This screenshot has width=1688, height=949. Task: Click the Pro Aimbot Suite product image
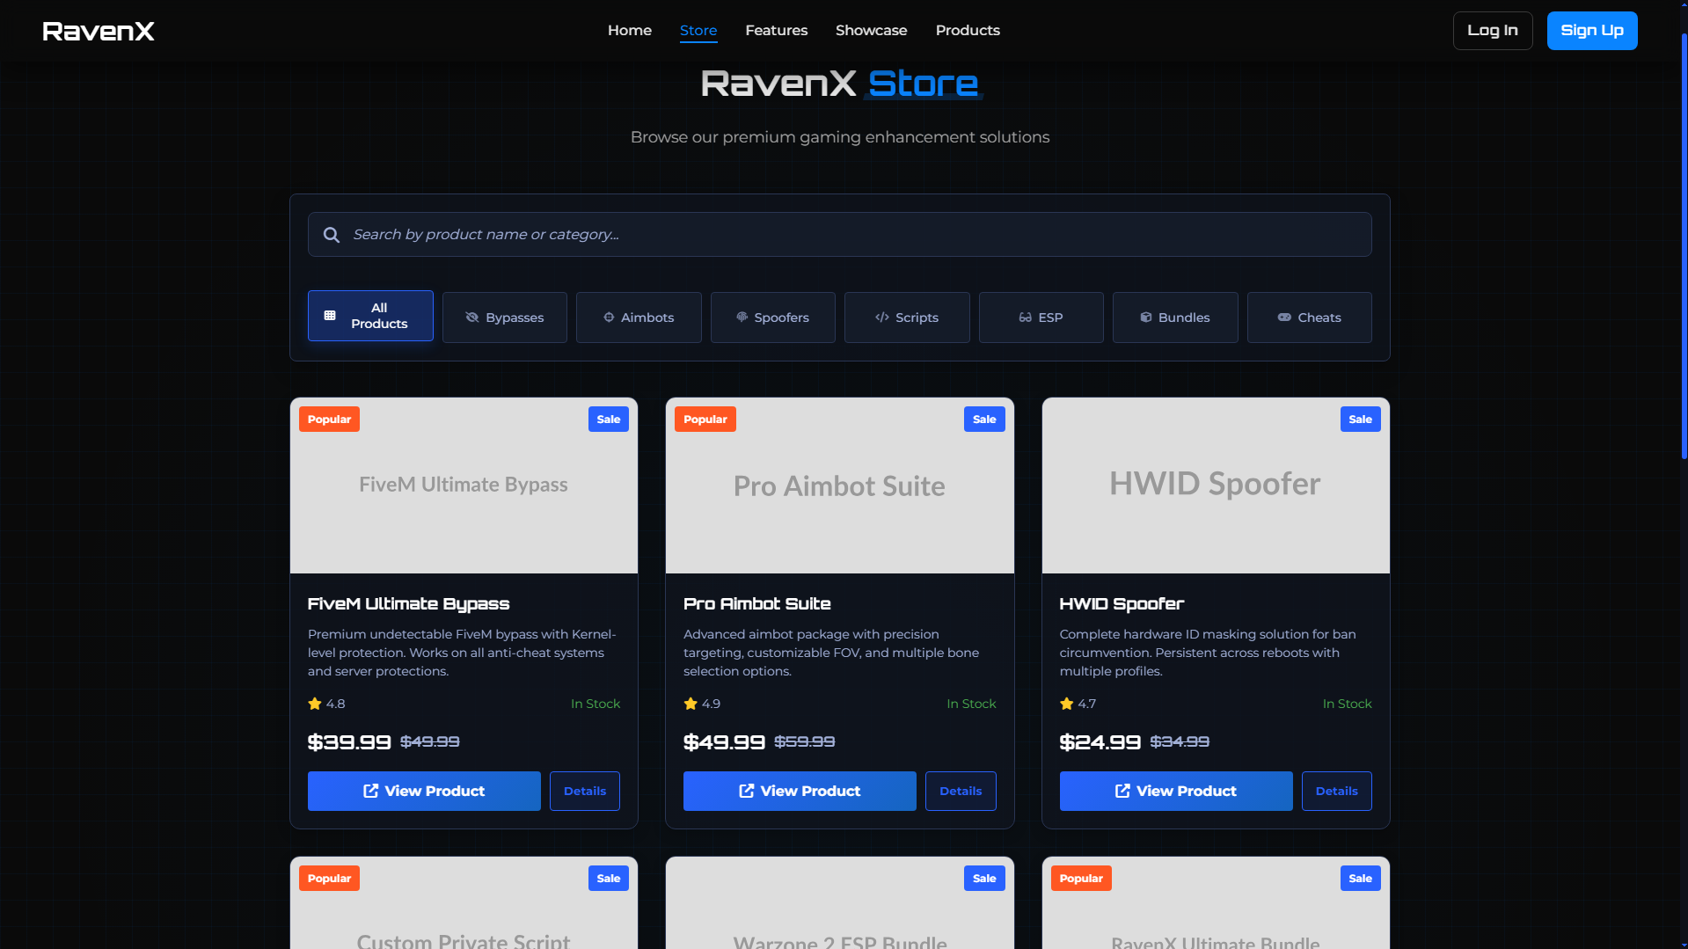pyautogui.click(x=840, y=485)
